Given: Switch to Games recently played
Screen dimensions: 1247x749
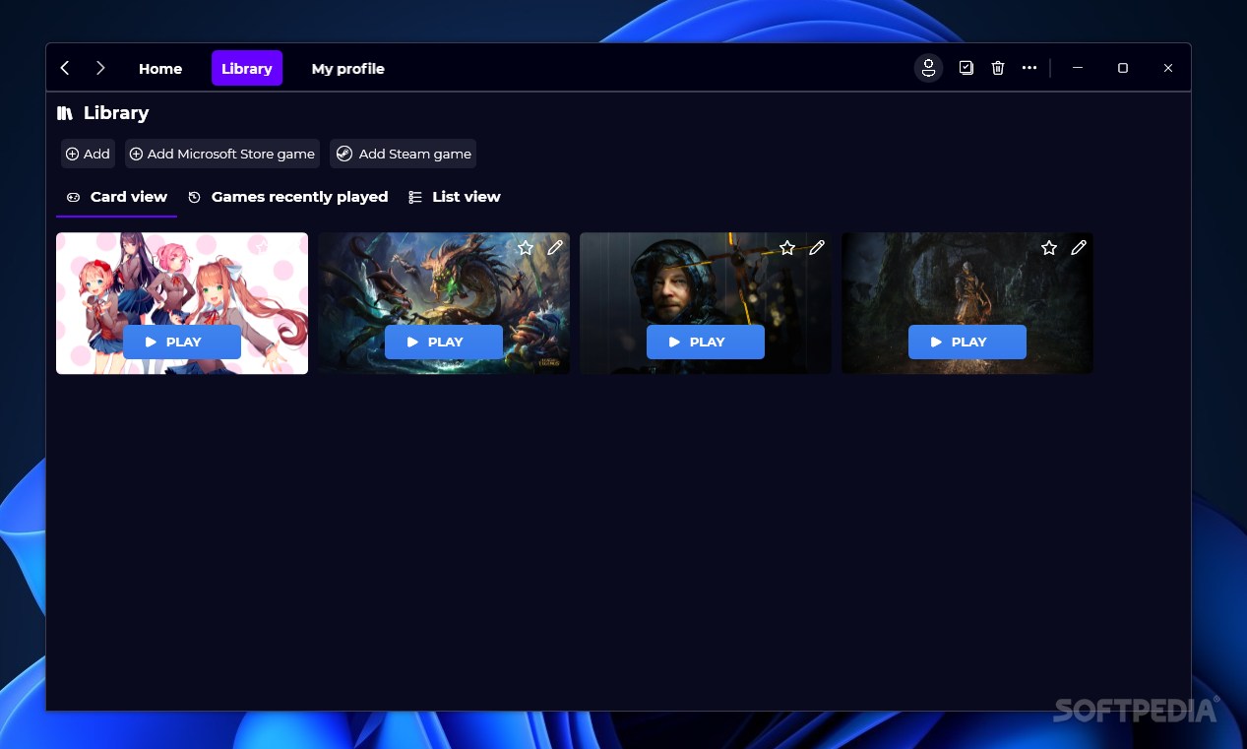Looking at the screenshot, I should click(x=288, y=197).
